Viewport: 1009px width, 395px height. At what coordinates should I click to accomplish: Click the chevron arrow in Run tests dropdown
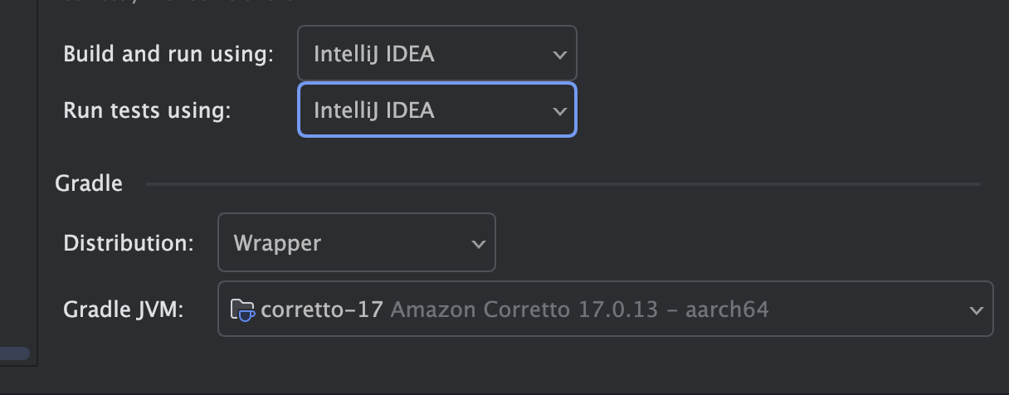click(559, 111)
